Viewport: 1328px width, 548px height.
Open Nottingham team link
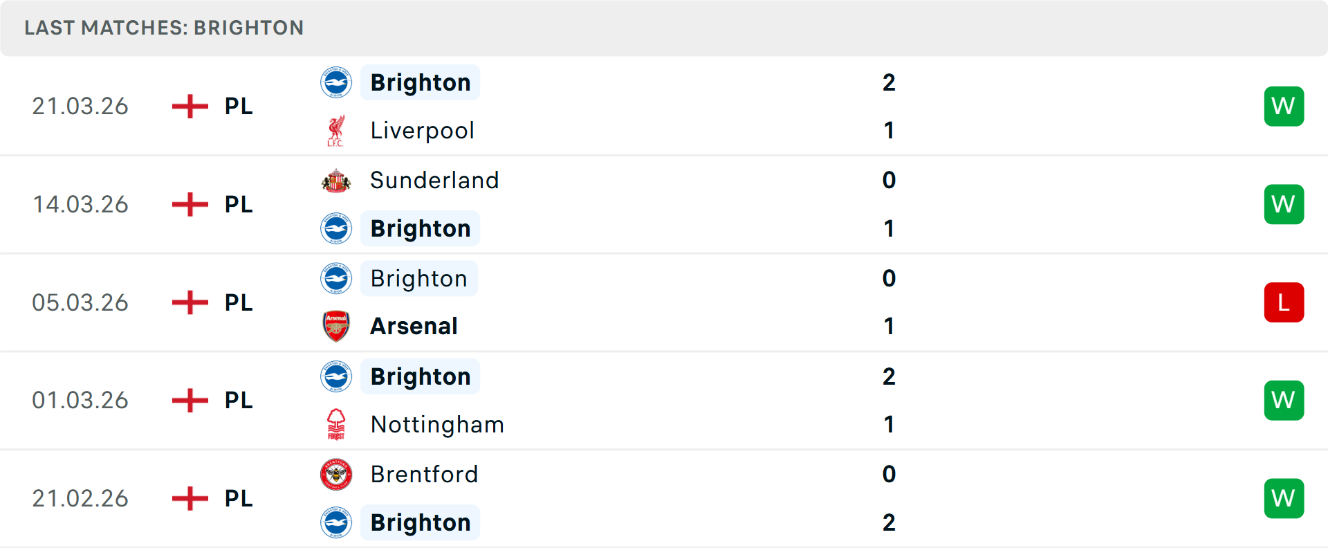pyautogui.click(x=437, y=424)
